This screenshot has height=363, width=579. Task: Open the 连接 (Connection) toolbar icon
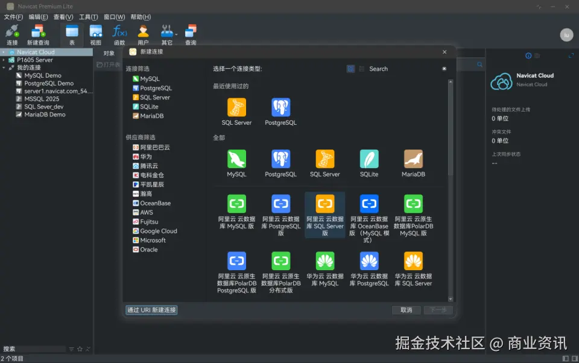tap(12, 35)
